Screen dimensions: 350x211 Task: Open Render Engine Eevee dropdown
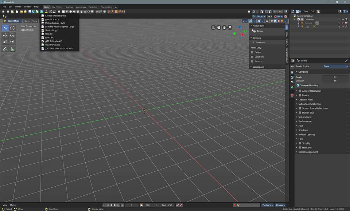[335, 66]
